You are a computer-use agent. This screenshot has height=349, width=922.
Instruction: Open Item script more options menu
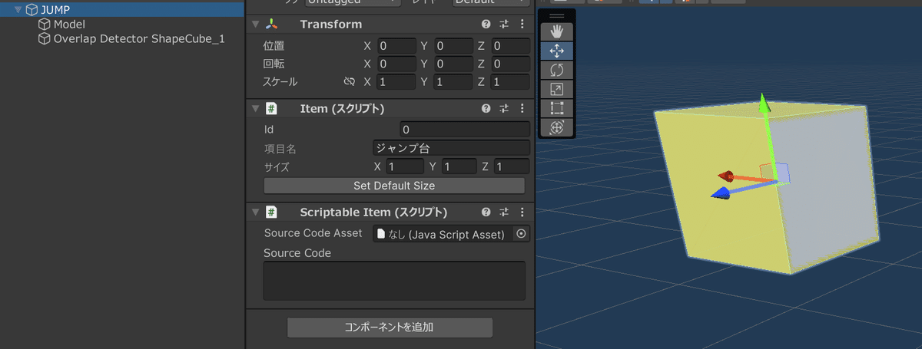(522, 109)
